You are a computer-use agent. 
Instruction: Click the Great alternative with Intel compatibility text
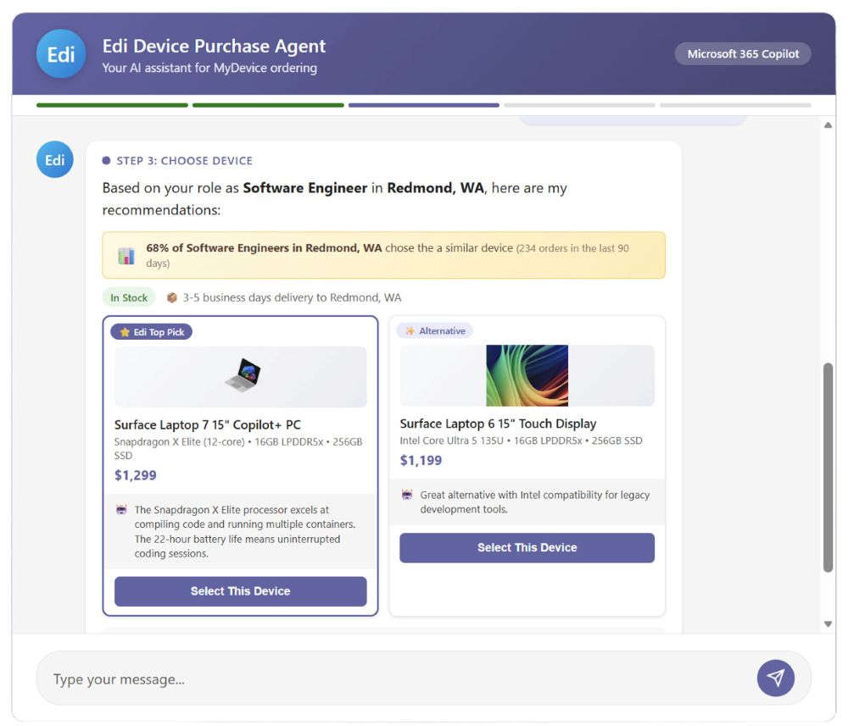pyautogui.click(x=535, y=502)
